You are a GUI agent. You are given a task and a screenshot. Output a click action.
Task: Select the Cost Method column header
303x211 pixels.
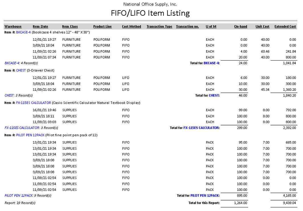coord(132,27)
